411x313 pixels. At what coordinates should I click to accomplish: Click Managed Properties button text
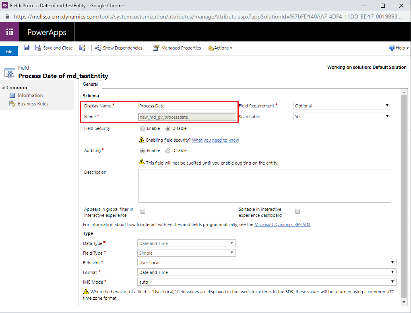click(x=181, y=48)
